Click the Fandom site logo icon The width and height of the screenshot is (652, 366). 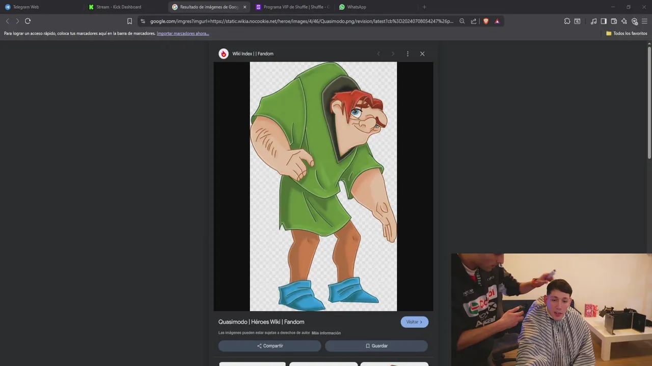tap(224, 54)
